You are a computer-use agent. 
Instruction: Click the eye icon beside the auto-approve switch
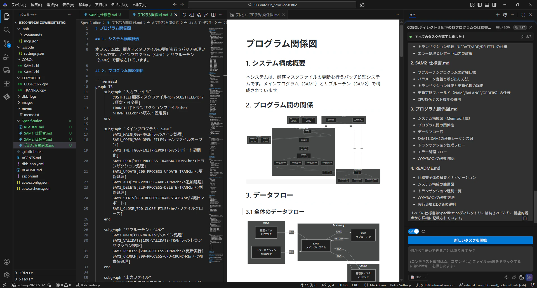coord(423,231)
